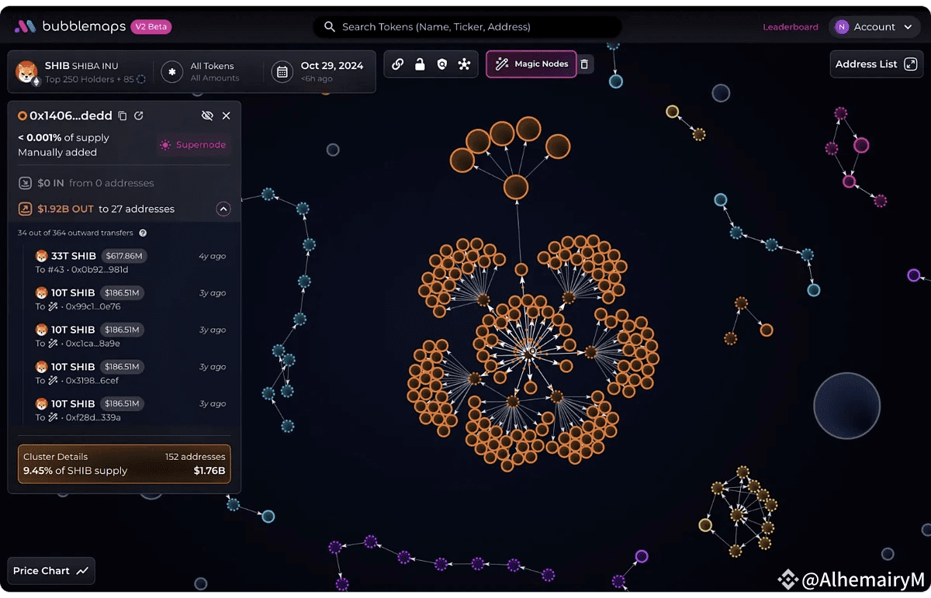Click the orange Cluster Details summary bar

(123, 463)
